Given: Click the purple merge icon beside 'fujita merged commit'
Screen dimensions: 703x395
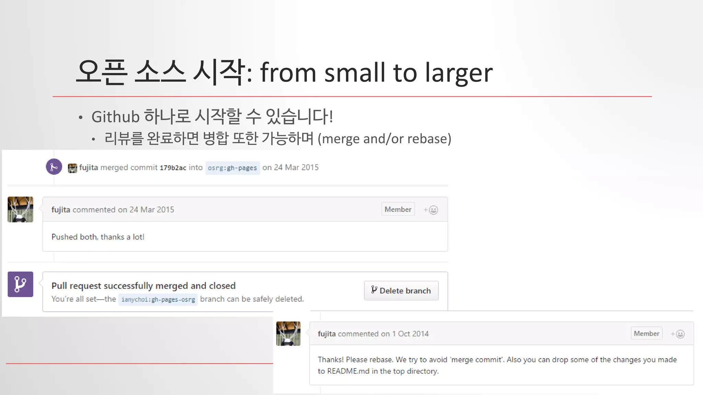Looking at the screenshot, I should coord(54,167).
